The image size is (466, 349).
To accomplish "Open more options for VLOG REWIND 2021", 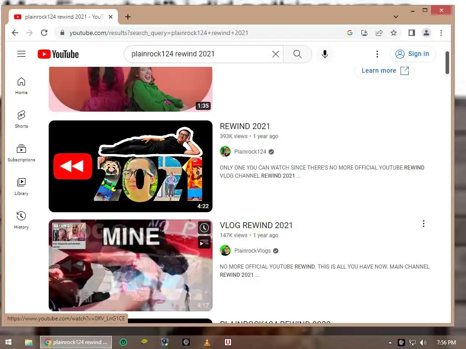I will point(424,224).
